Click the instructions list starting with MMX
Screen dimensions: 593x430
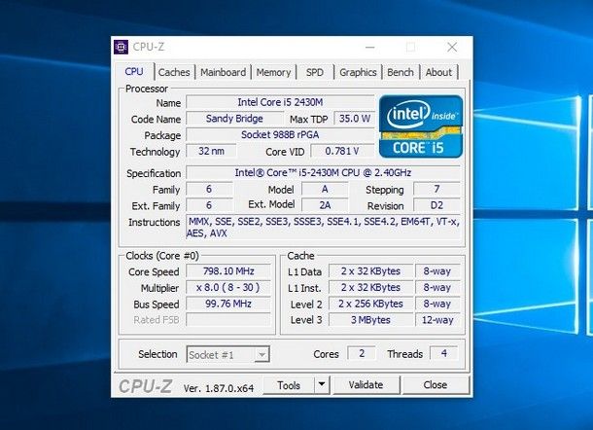coord(324,227)
